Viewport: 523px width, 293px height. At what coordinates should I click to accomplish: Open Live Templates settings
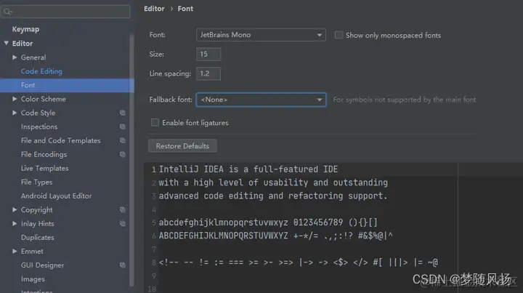click(45, 168)
